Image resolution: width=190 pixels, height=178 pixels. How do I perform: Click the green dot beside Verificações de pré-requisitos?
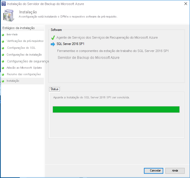click(x=3, y=41)
